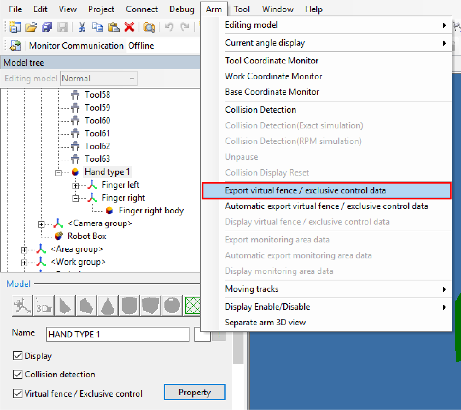This screenshot has height=410, width=461.
Task: Choose Export virtual fence / exclusive control data
Action: click(x=305, y=190)
